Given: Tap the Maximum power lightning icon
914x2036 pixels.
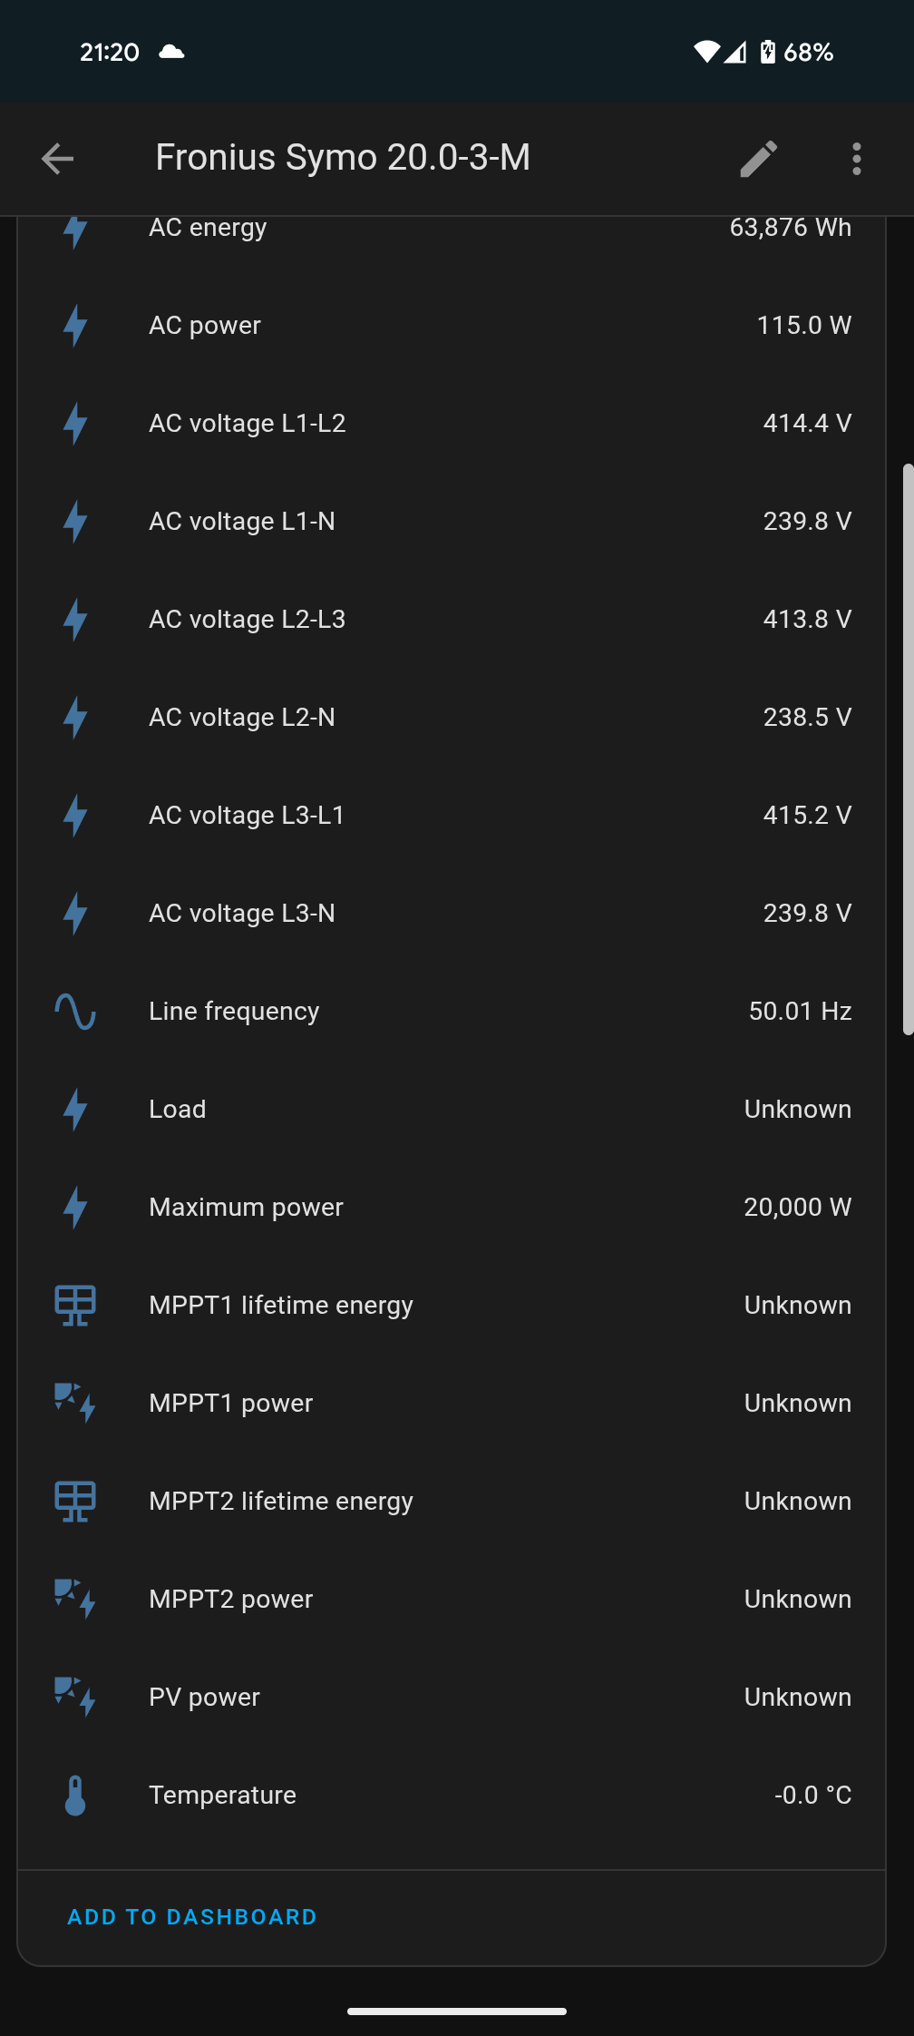Looking at the screenshot, I should tap(75, 1207).
